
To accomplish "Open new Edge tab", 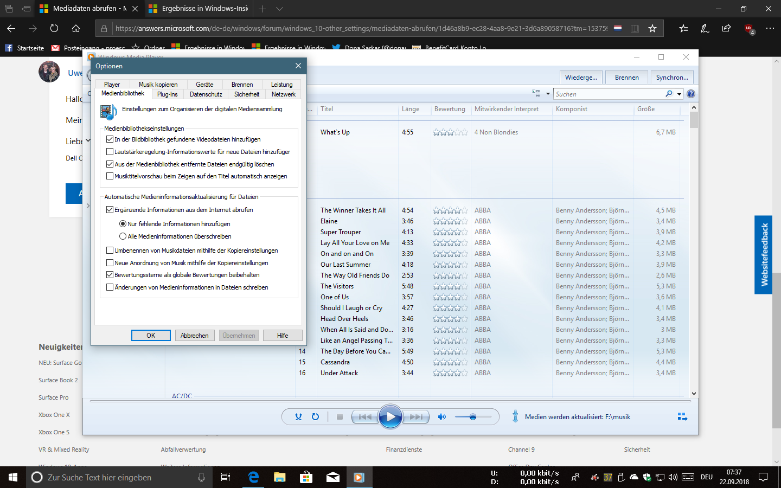I will (x=263, y=9).
